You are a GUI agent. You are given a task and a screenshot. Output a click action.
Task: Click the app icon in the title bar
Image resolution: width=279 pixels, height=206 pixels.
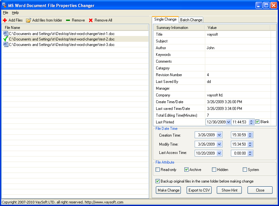click(4, 5)
